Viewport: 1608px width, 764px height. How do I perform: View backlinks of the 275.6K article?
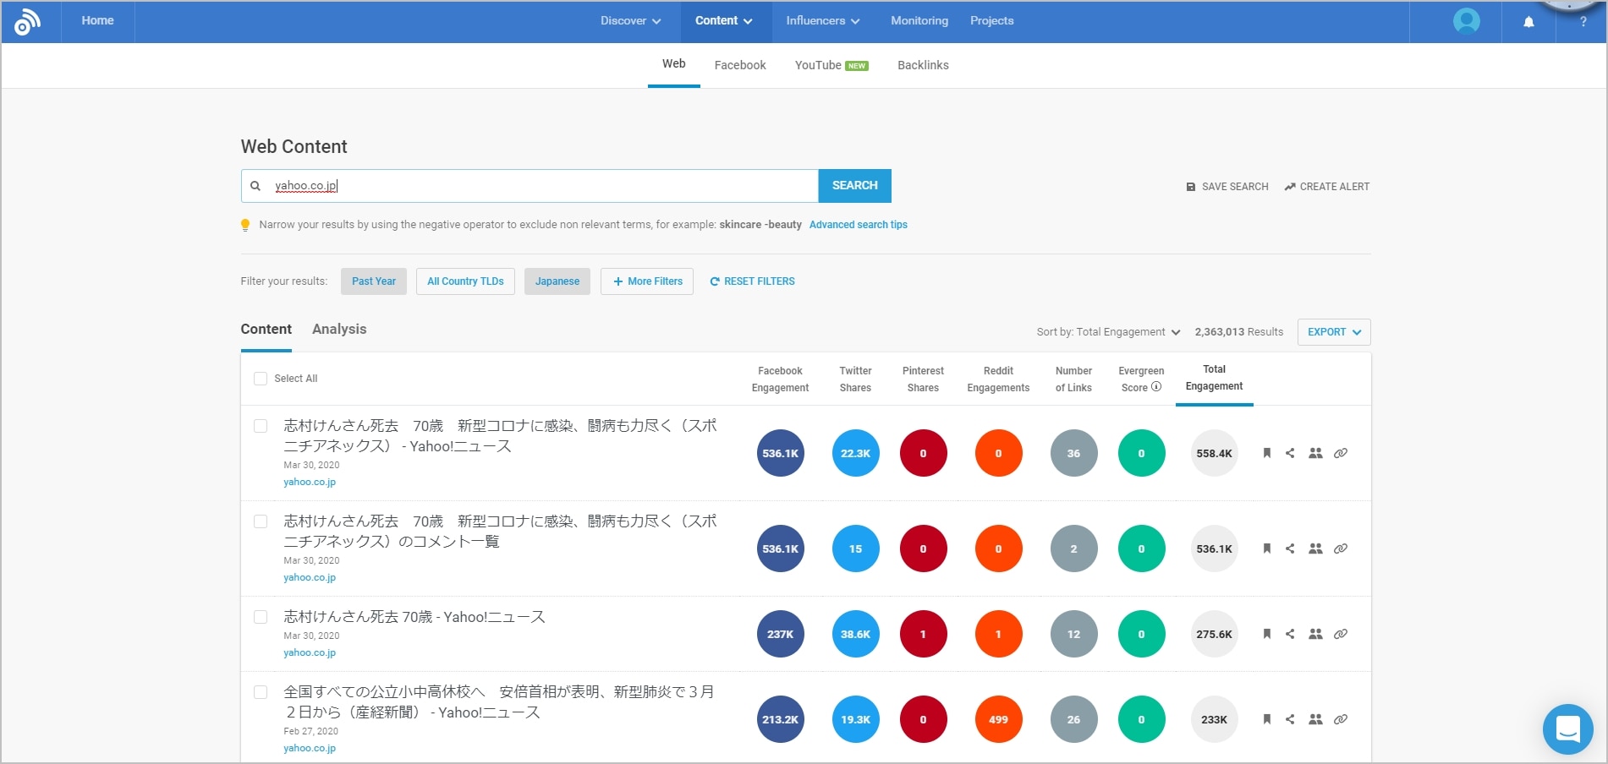pos(1341,634)
